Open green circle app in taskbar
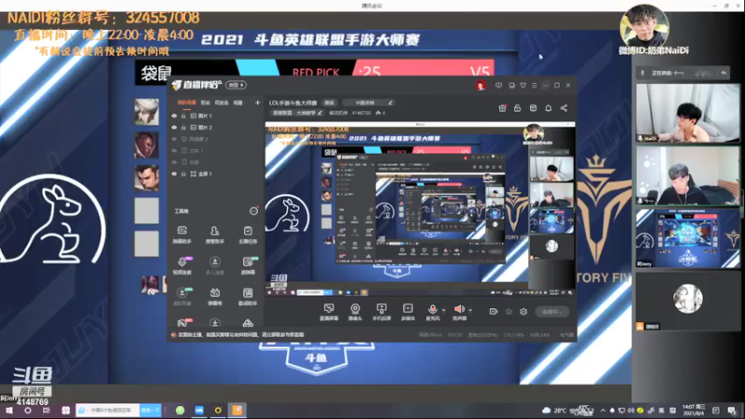This screenshot has height=419, width=745. point(180,411)
